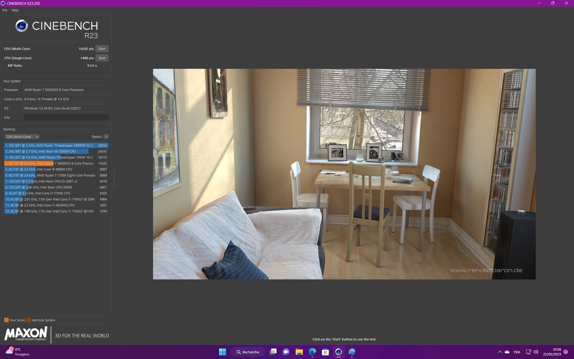Open the File menu
This screenshot has width=574, height=359.
coord(5,10)
